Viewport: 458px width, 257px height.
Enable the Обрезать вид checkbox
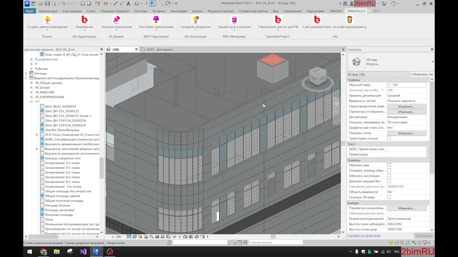(389, 165)
